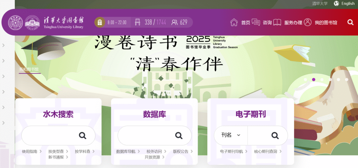Click the 8:00 ~ 22:00 opening hours text
Image resolution: width=358 pixels, height=168 pixels.
click(x=117, y=23)
